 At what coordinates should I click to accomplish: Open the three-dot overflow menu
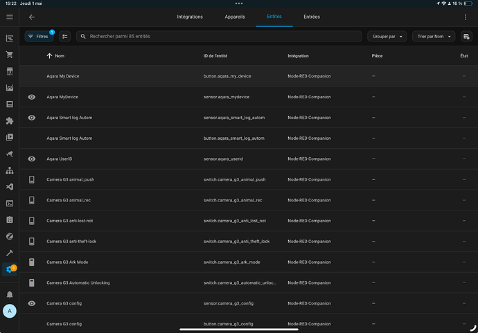466,17
